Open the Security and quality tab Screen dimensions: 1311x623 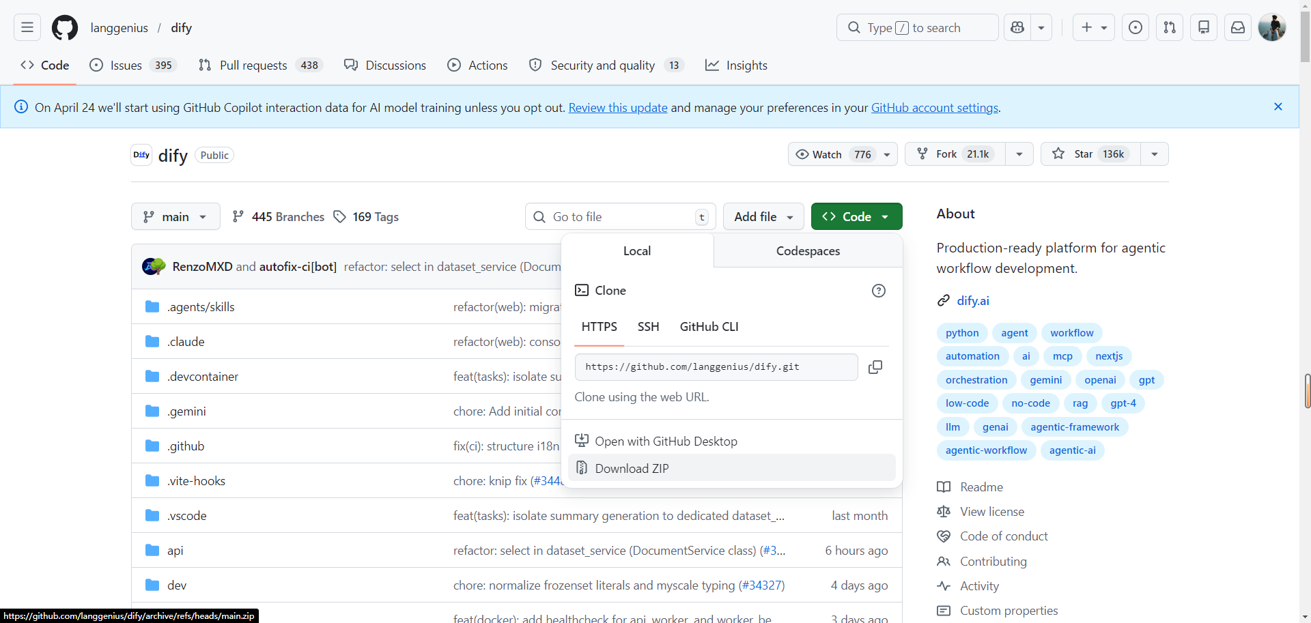point(606,66)
